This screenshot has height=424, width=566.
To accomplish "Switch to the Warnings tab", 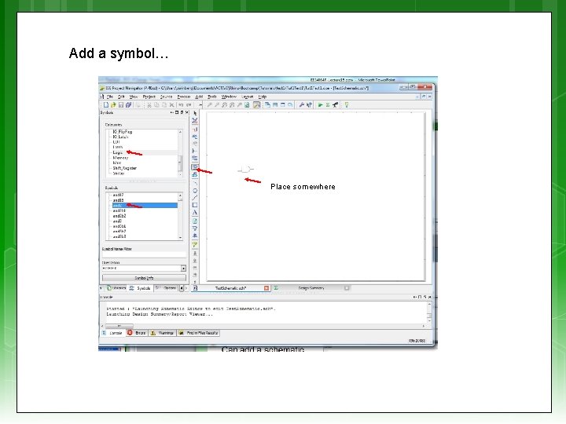I will click(163, 333).
